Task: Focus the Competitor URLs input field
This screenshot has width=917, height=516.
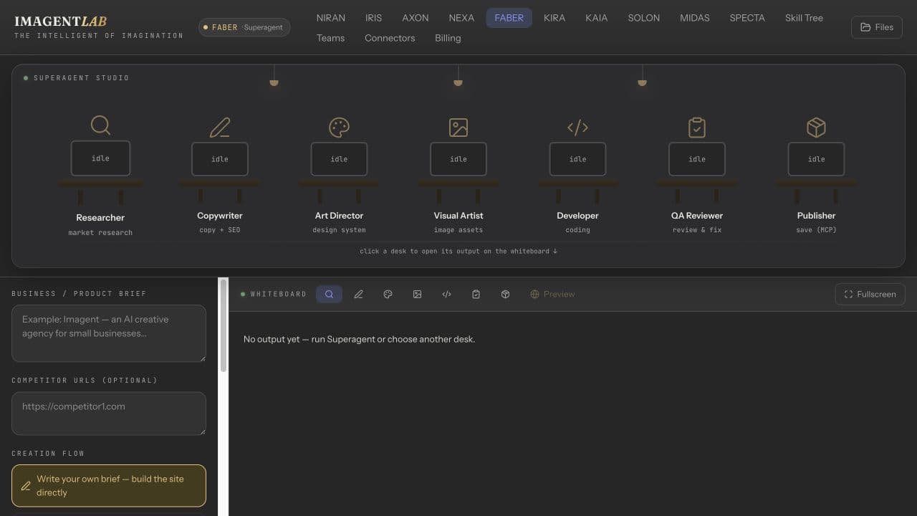Action: (109, 413)
